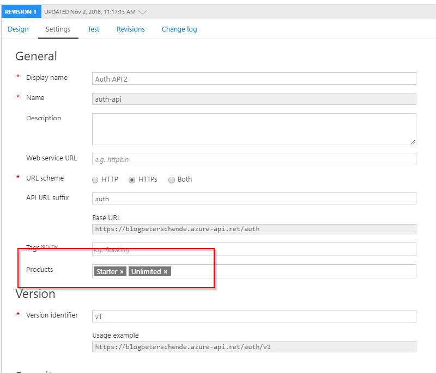Open the Test tab
Viewport: 436px width, 373px height.
93,29
